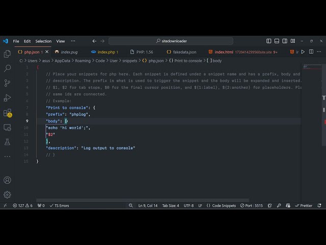Open the Extensions view
The height and width of the screenshot is (245, 326).
point(7,112)
